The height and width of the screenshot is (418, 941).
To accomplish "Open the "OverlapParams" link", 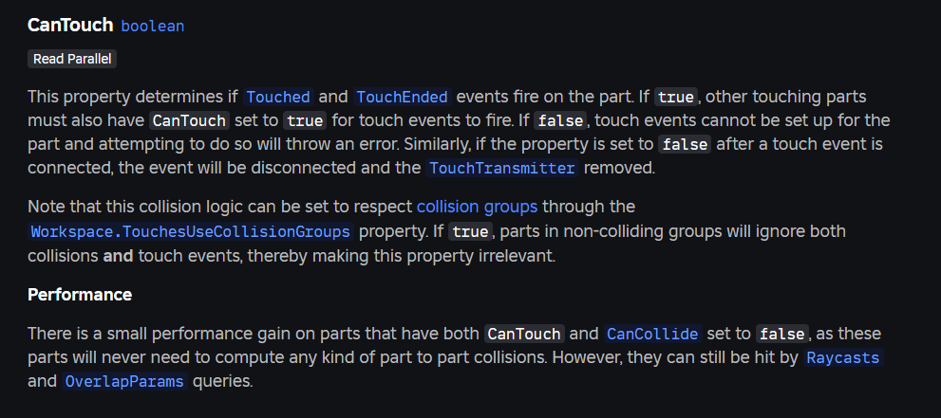I will click(x=127, y=382).
